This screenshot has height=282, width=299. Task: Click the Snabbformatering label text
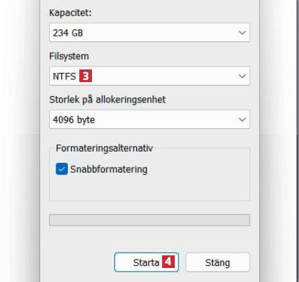point(109,169)
